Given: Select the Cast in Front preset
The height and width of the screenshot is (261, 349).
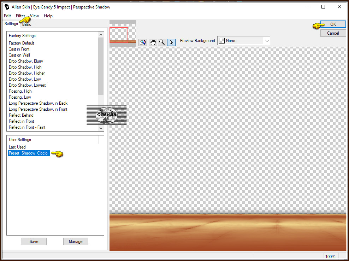Looking at the screenshot, I should coord(19,49).
